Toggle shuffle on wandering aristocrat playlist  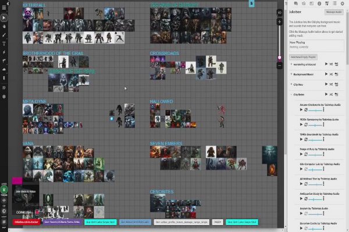tap(331, 64)
